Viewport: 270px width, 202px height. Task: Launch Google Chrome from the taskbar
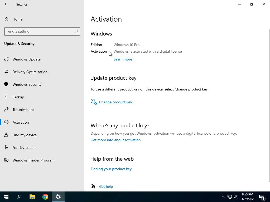tap(45, 197)
